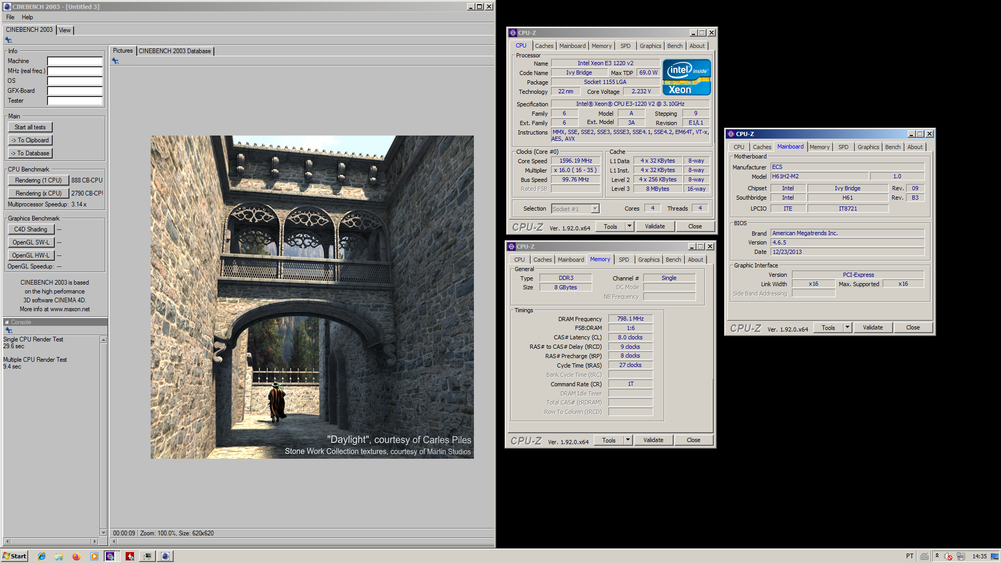This screenshot has width=1001, height=563.
Task: Click into the OS info field
Action: pos(75,81)
